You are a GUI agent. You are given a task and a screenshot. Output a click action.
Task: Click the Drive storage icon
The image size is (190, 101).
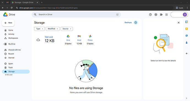click(x=68, y=36)
